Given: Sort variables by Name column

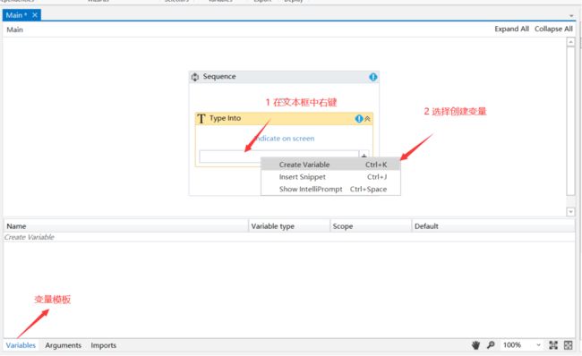Looking at the screenshot, I should [126, 226].
